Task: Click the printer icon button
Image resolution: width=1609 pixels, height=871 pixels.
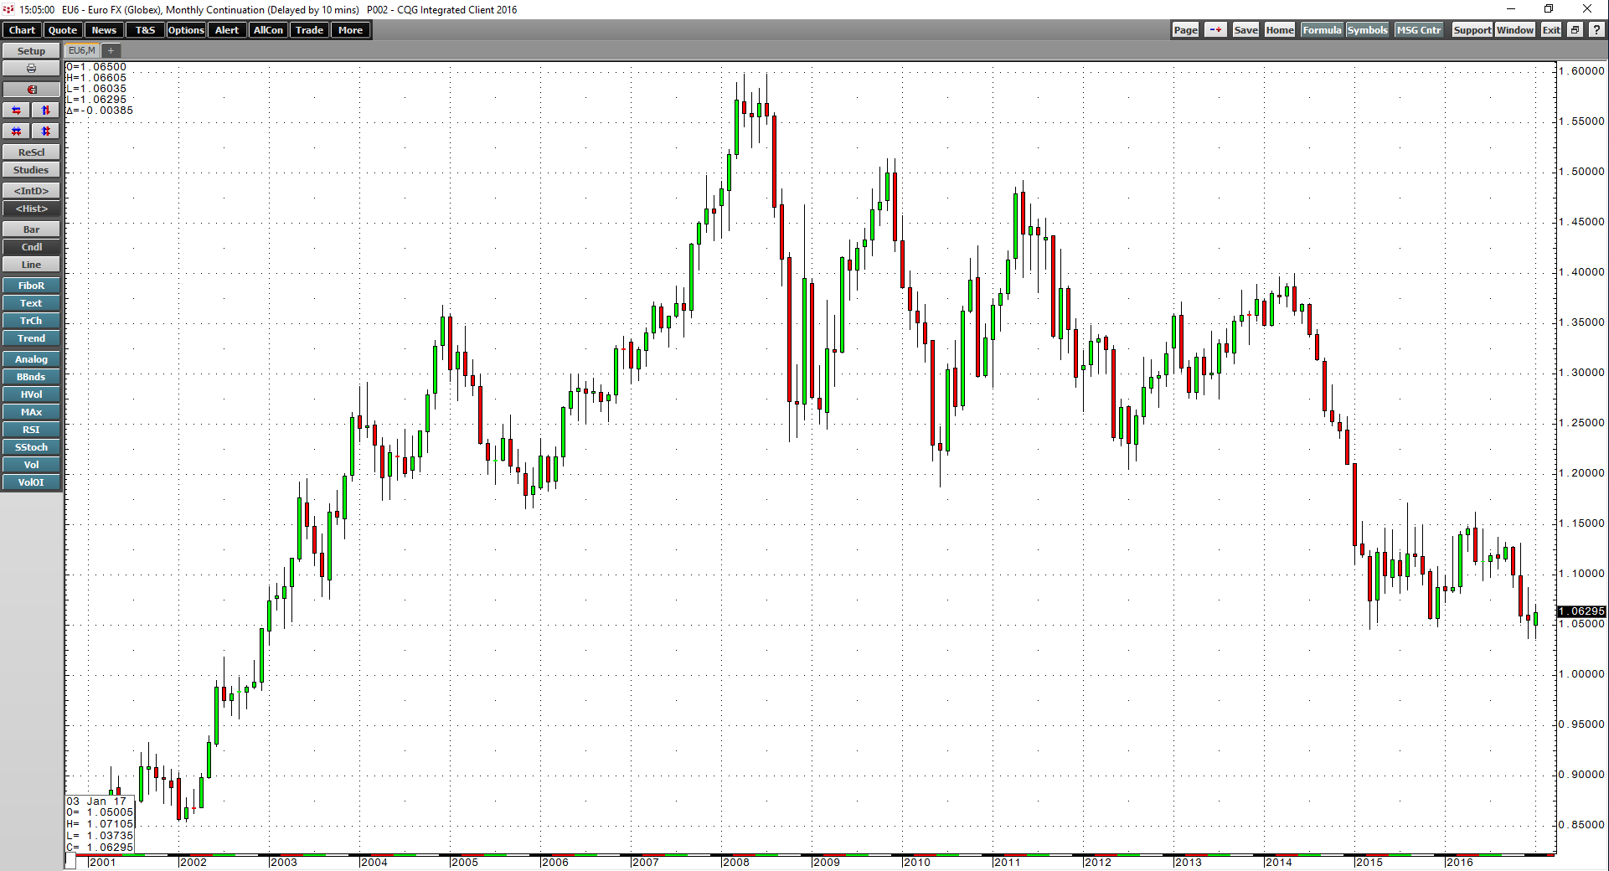Action: click(x=31, y=69)
